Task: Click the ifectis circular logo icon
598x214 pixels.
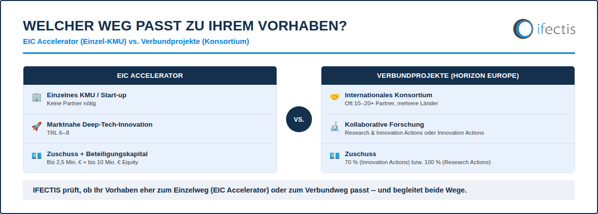Action: 523,28
